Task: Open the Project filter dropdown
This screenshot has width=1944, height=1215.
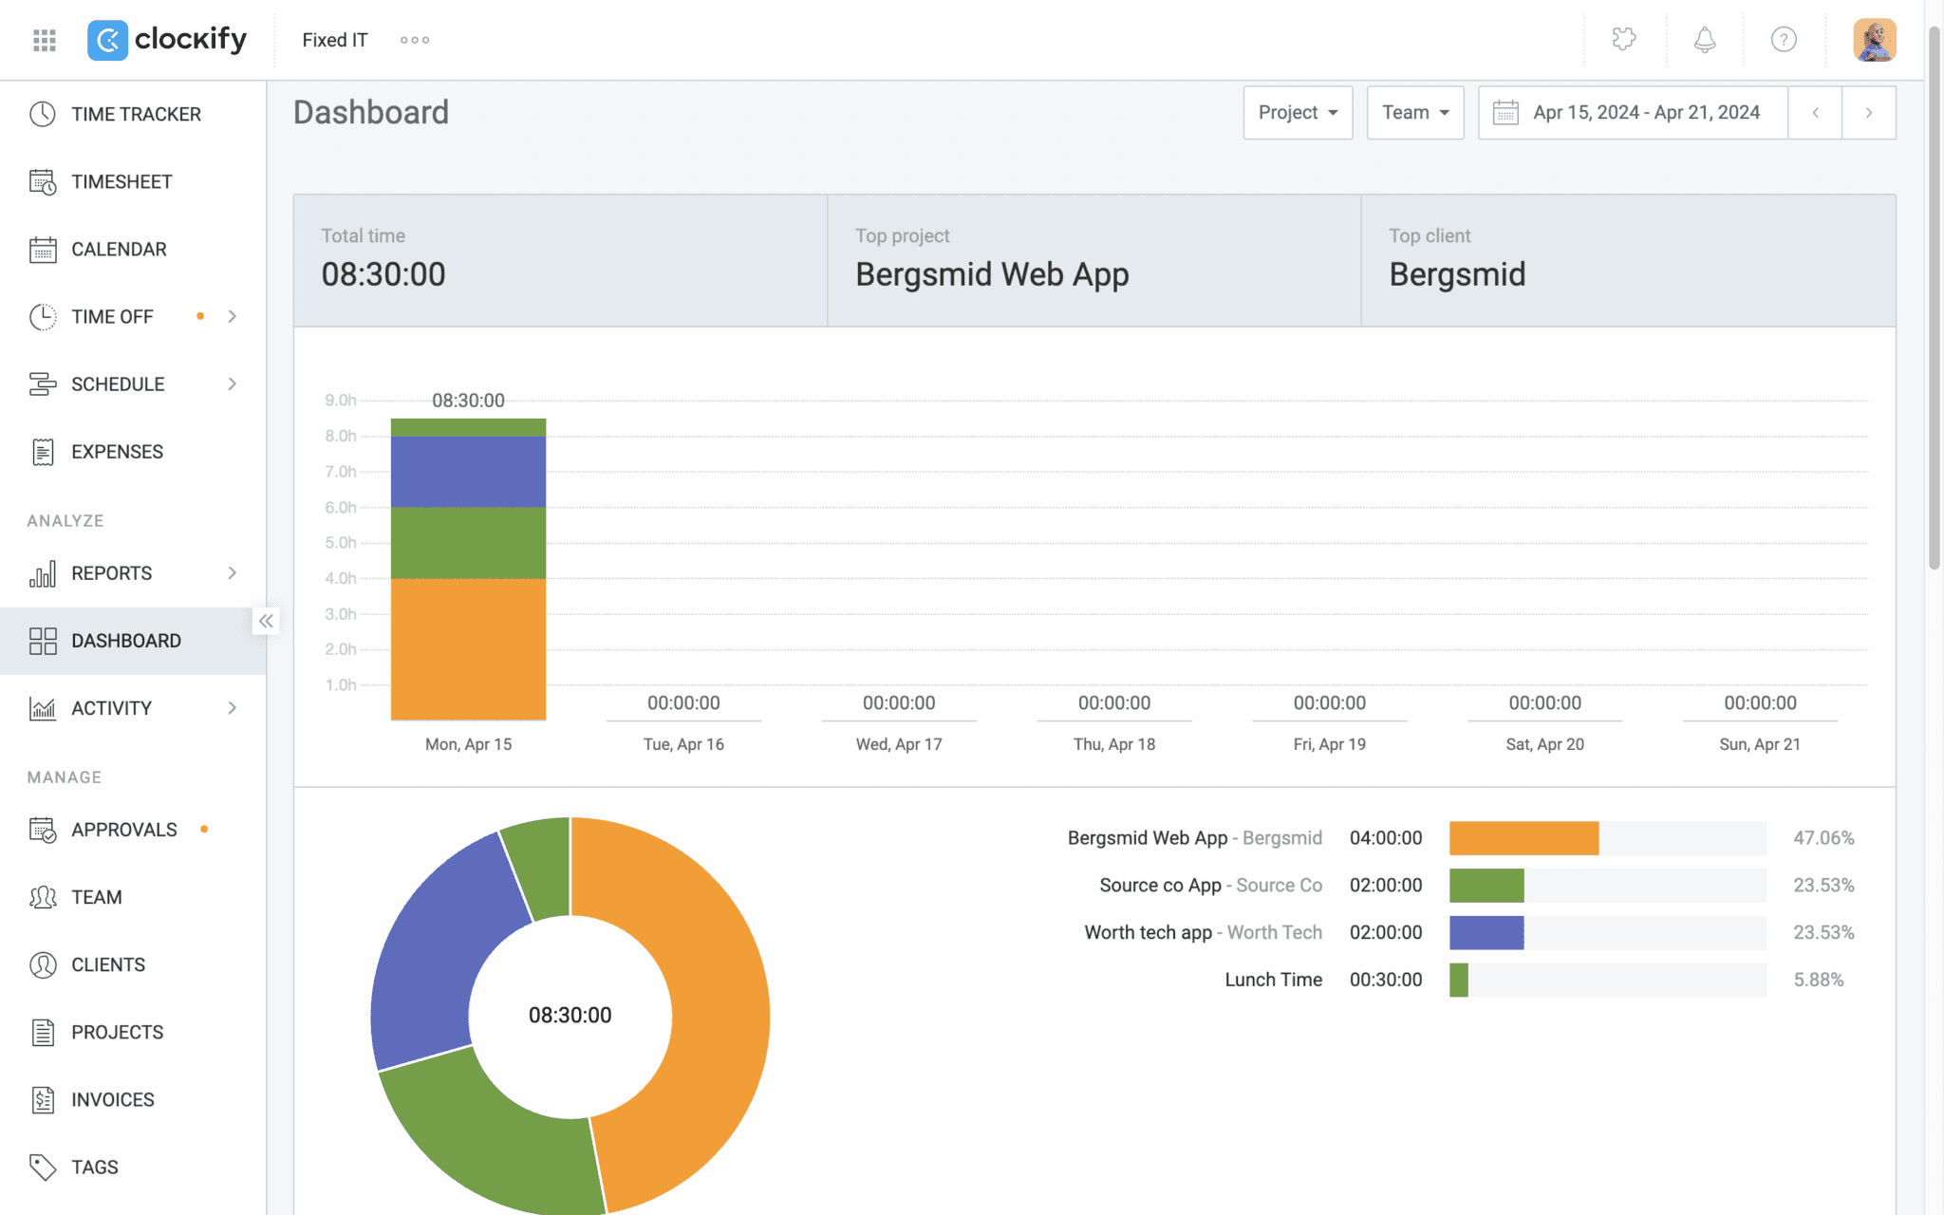Action: [1297, 112]
